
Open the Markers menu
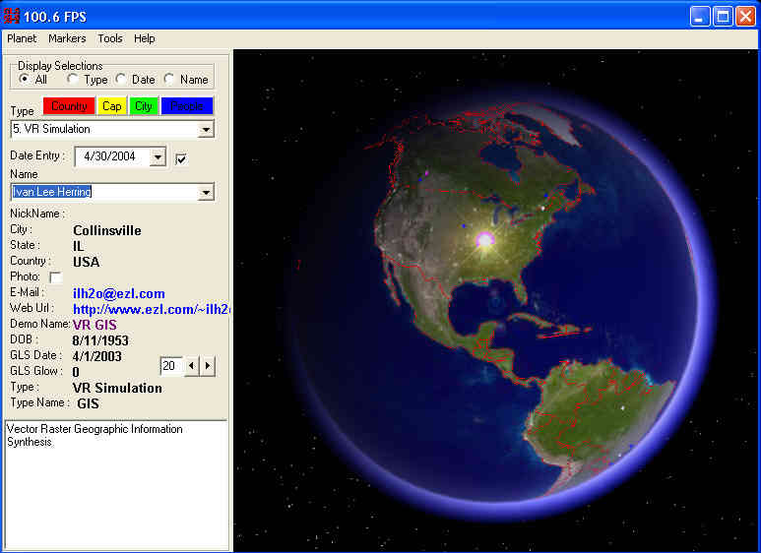click(x=67, y=38)
